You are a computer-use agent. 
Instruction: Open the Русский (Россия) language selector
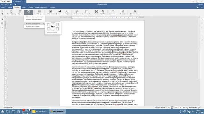(x=161, y=108)
